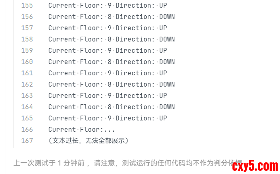Viewport: 280px width, 174px height.
Task: Select line number 156 in the gutter
Action: click(x=27, y=17)
